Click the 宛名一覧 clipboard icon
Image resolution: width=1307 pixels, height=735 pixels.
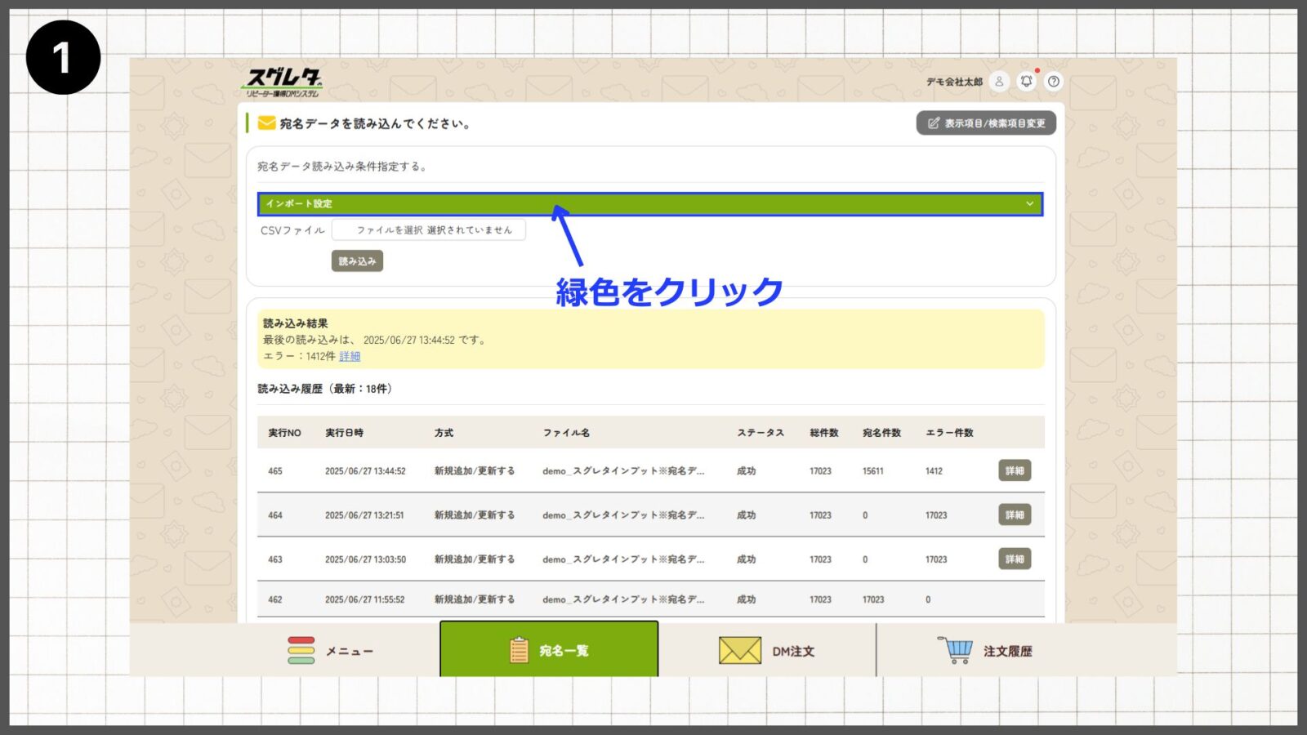pyautogui.click(x=519, y=650)
